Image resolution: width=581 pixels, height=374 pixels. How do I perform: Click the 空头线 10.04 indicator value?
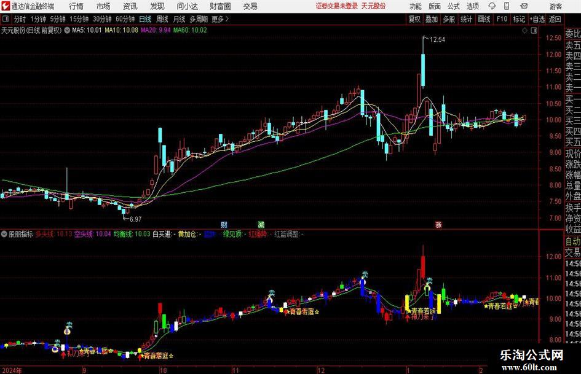click(93, 234)
